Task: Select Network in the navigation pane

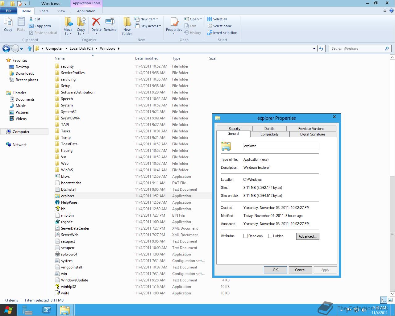Action: 19,145
